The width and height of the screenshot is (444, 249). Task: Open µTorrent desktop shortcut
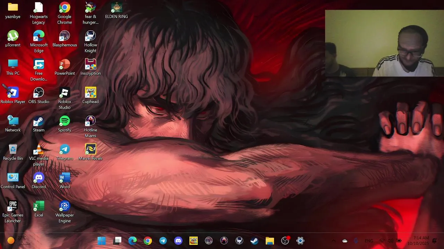tap(13, 39)
